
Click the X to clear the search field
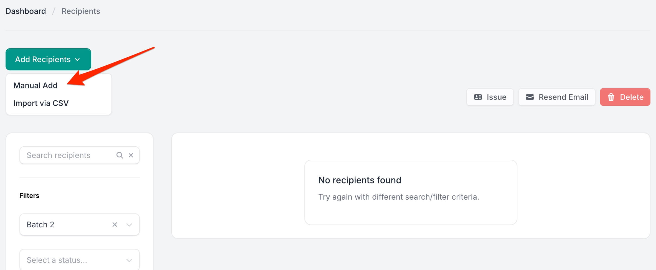point(131,155)
